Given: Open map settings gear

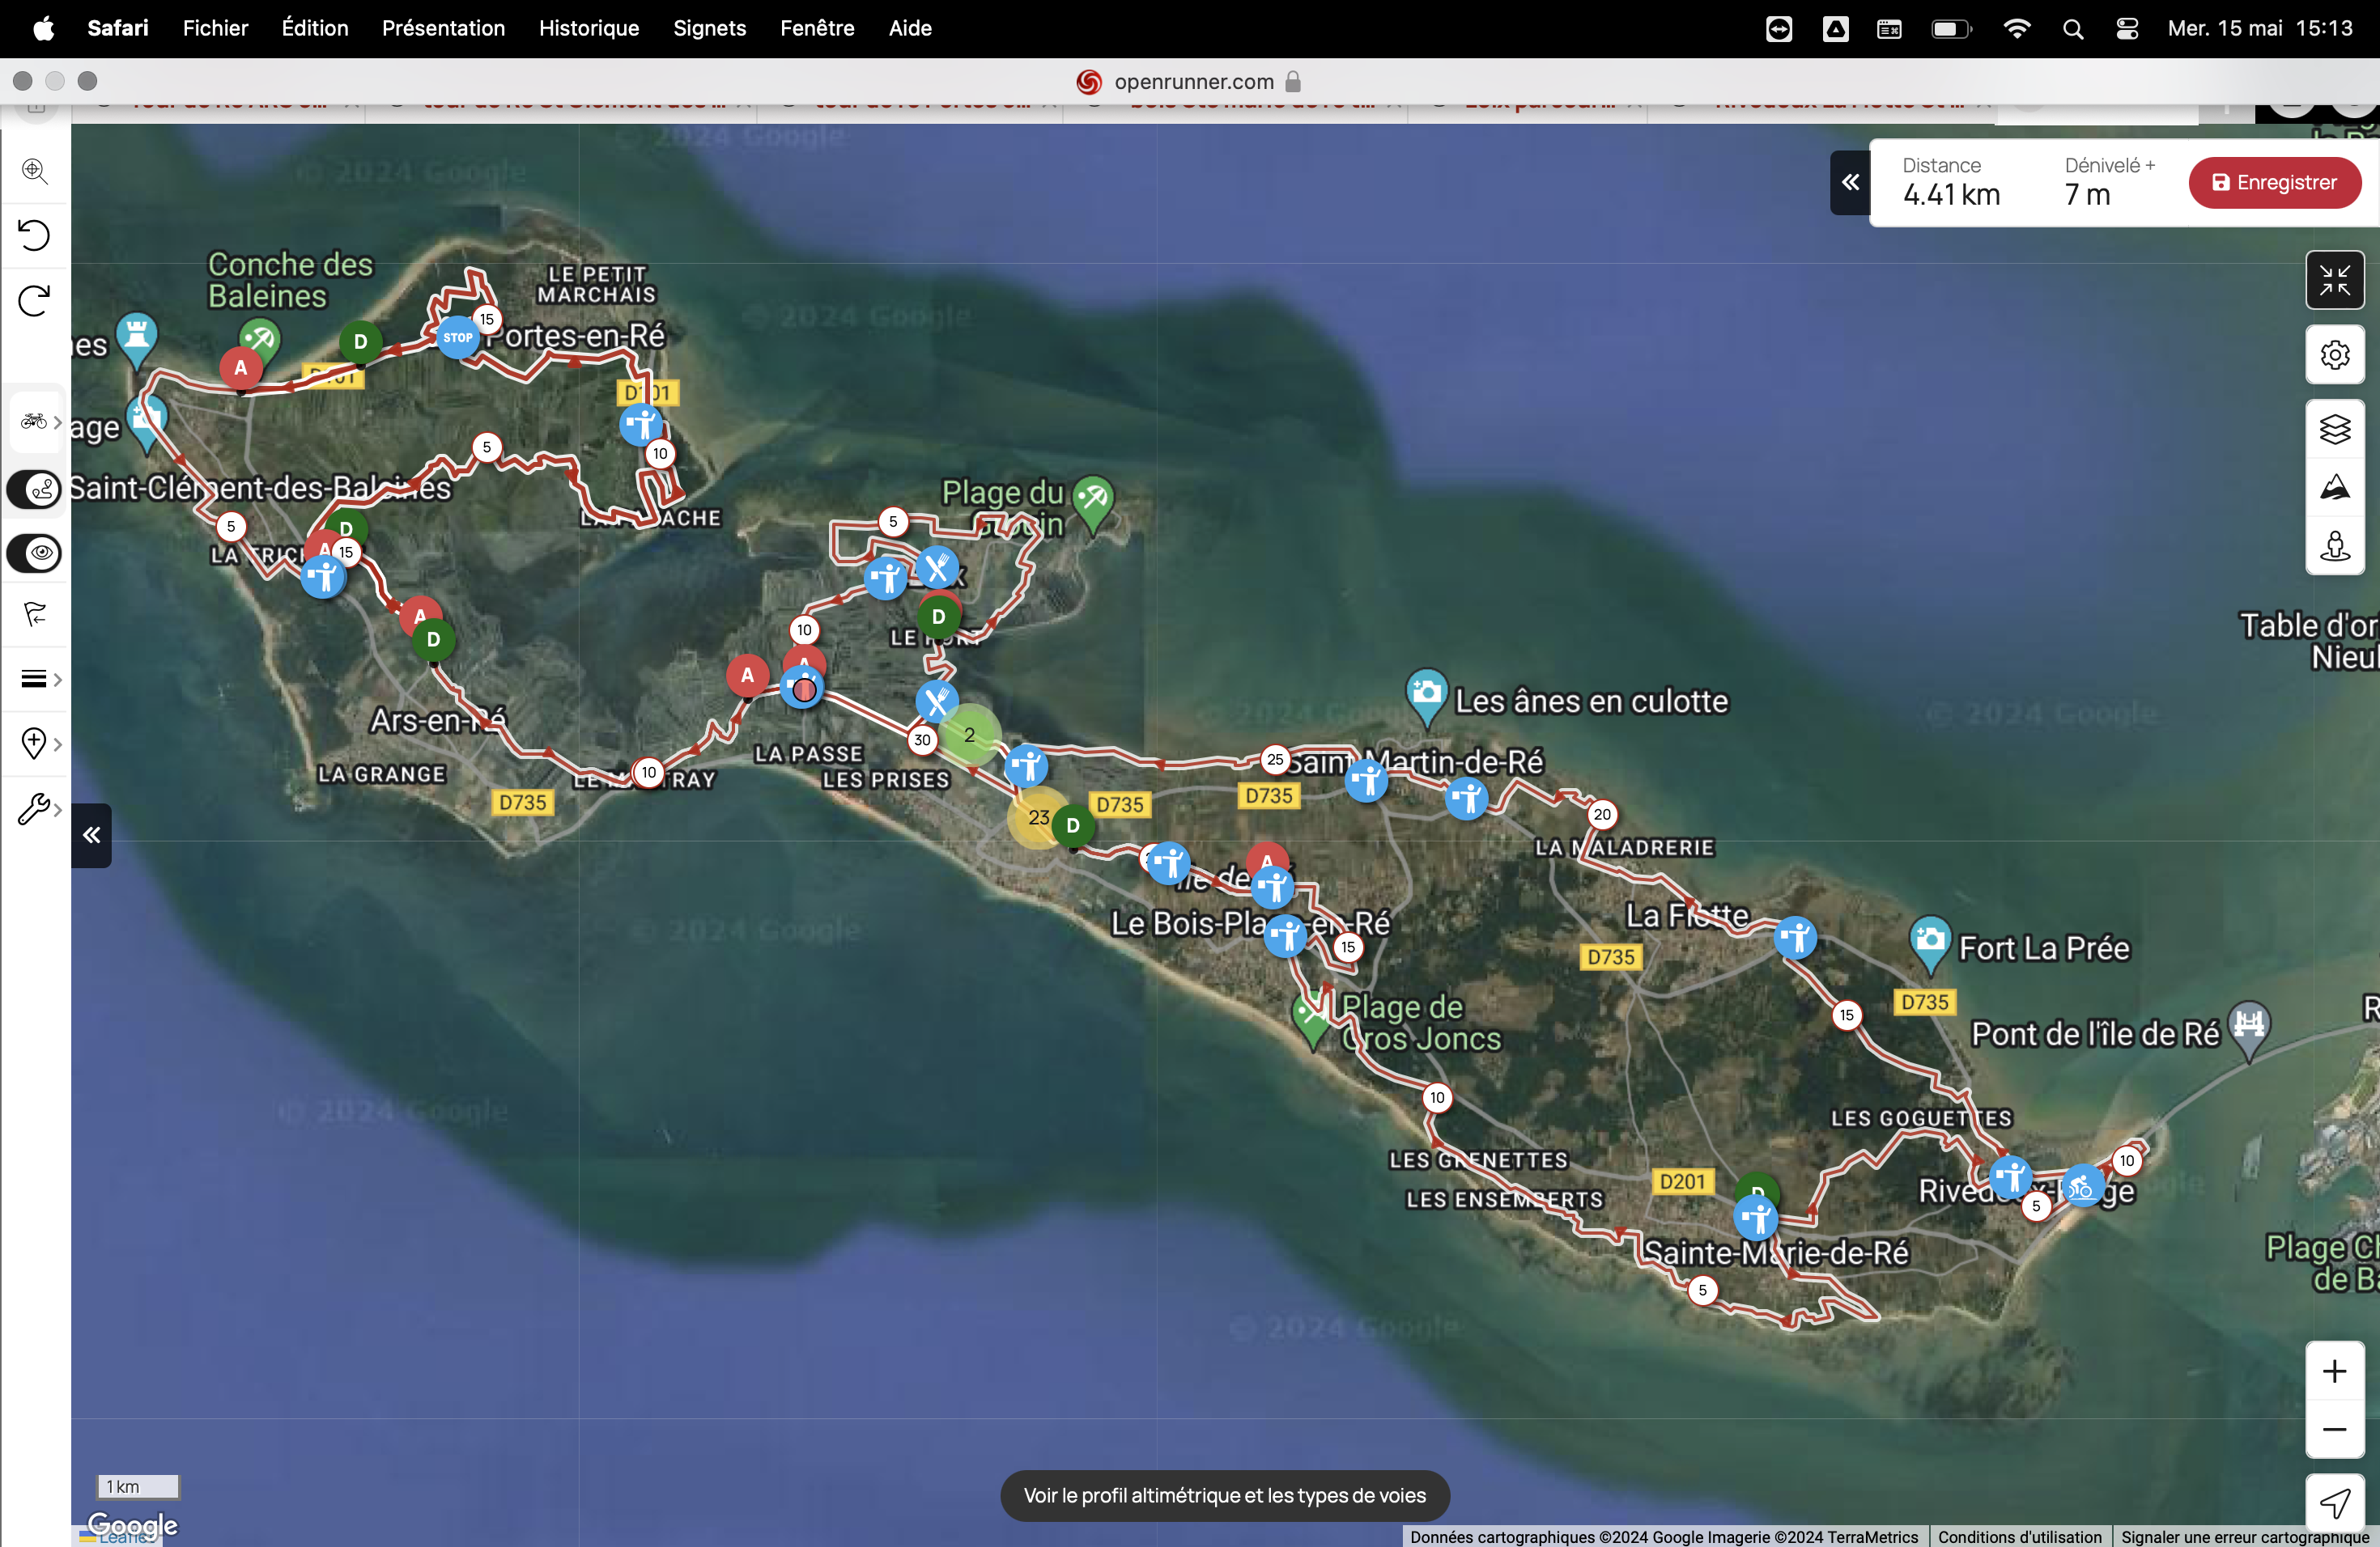Looking at the screenshot, I should click(2334, 354).
